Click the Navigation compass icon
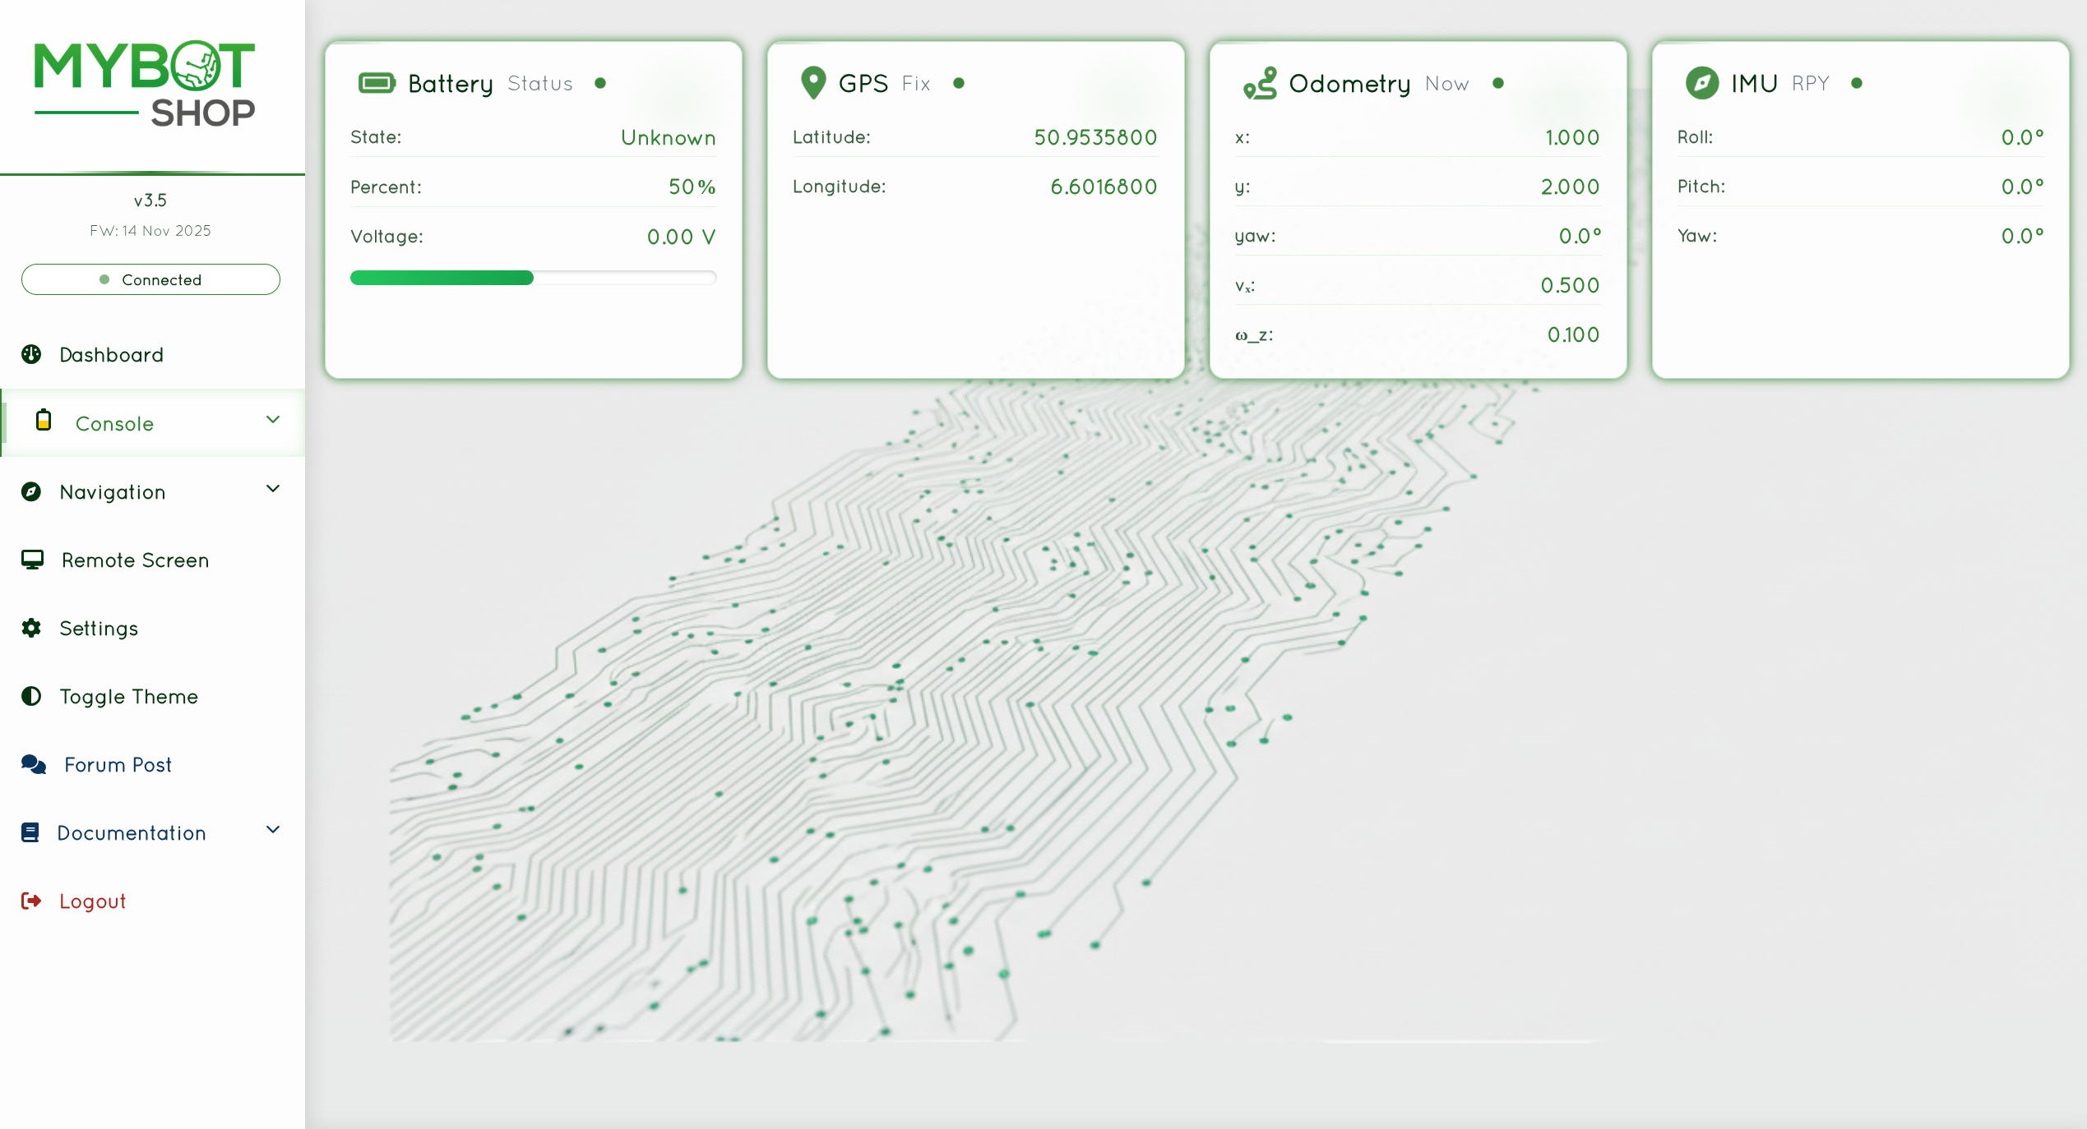This screenshot has width=2087, height=1129. click(31, 491)
